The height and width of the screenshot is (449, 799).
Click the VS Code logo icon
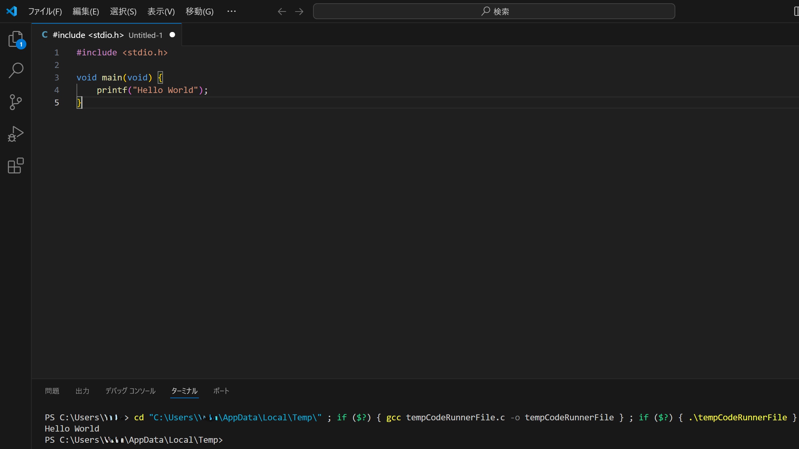coord(12,11)
